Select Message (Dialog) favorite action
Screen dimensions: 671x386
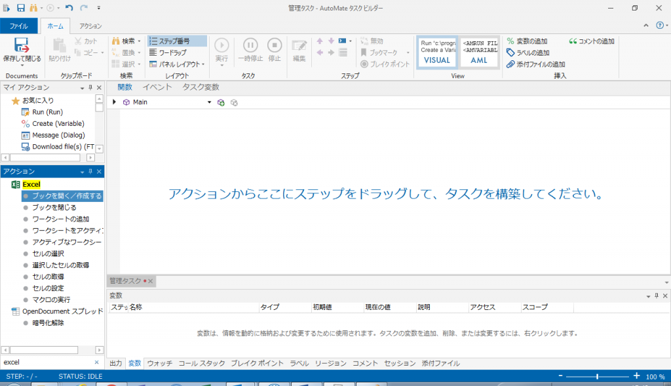tap(58, 135)
